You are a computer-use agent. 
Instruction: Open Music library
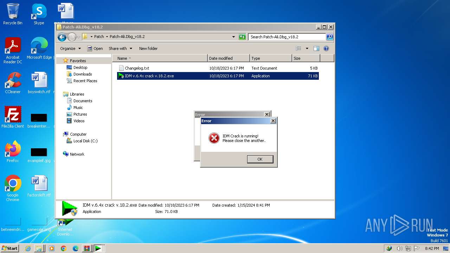click(78, 108)
